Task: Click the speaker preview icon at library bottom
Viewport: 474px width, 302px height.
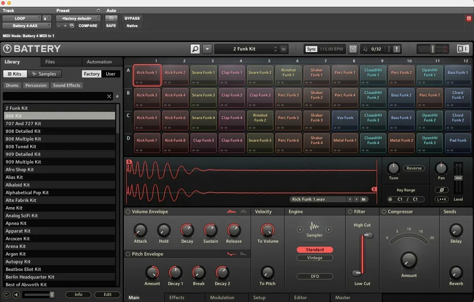Action: (16, 294)
